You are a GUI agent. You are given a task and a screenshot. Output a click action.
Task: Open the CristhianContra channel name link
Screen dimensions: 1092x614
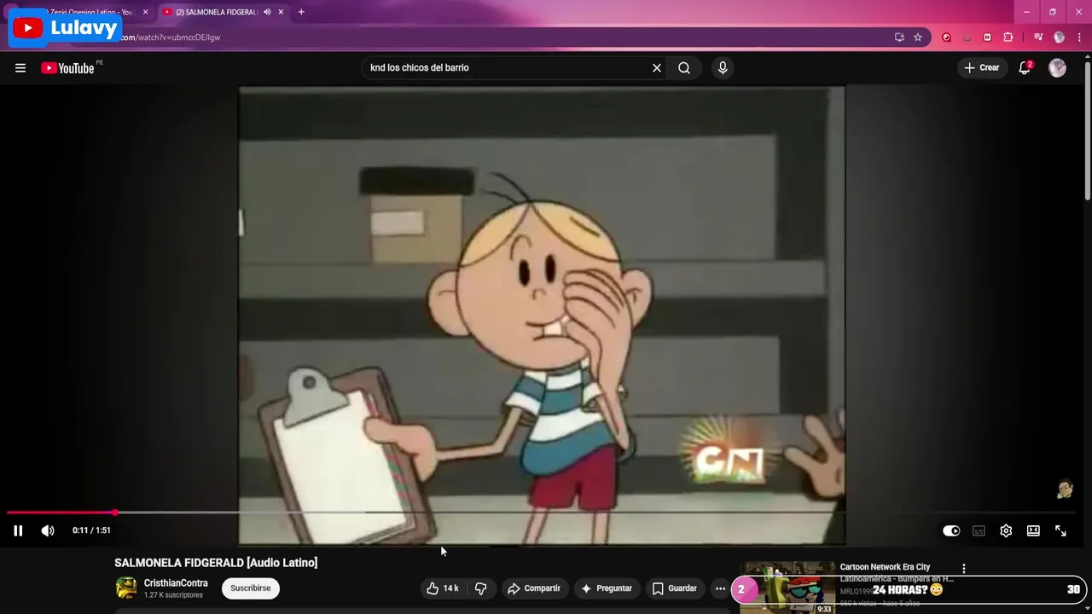176,583
